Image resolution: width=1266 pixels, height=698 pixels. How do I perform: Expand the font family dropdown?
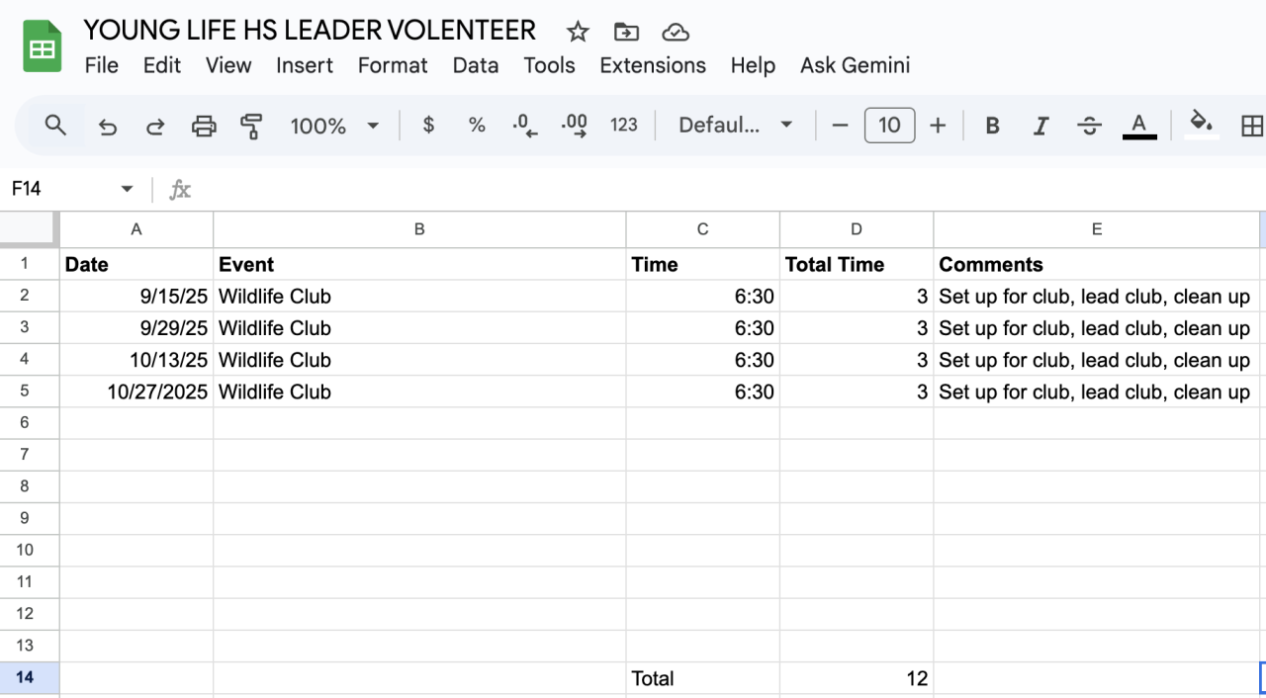[736, 126]
